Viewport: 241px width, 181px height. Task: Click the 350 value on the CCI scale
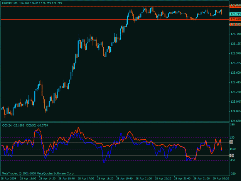tap(233, 124)
